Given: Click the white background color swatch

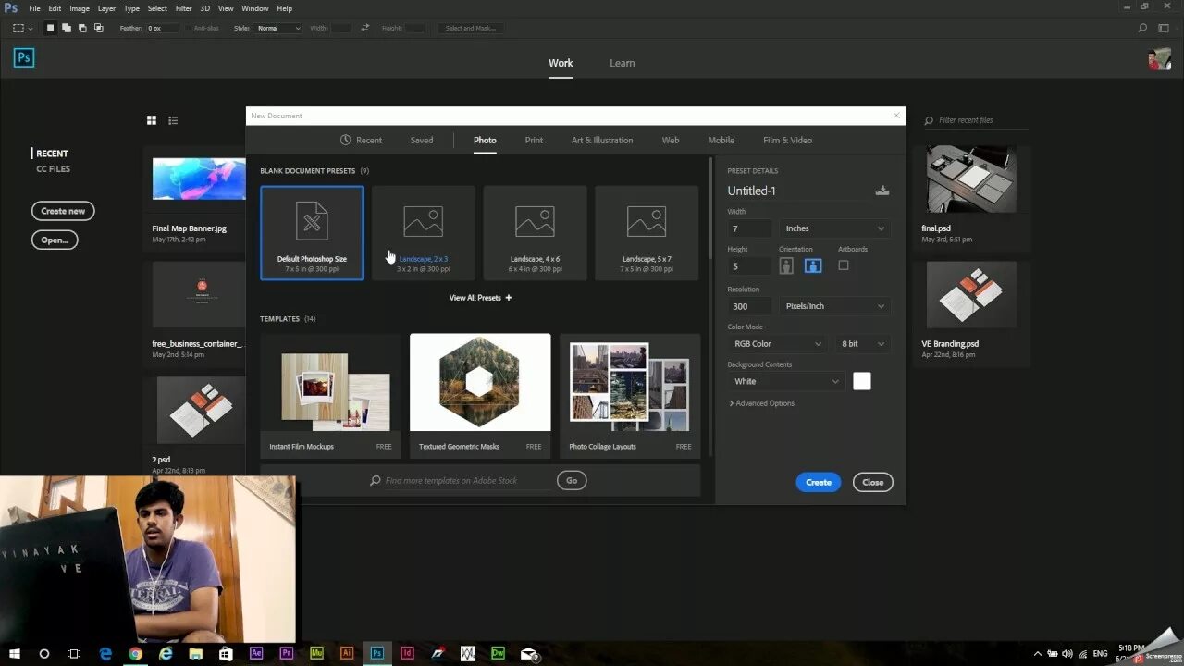Looking at the screenshot, I should (862, 381).
